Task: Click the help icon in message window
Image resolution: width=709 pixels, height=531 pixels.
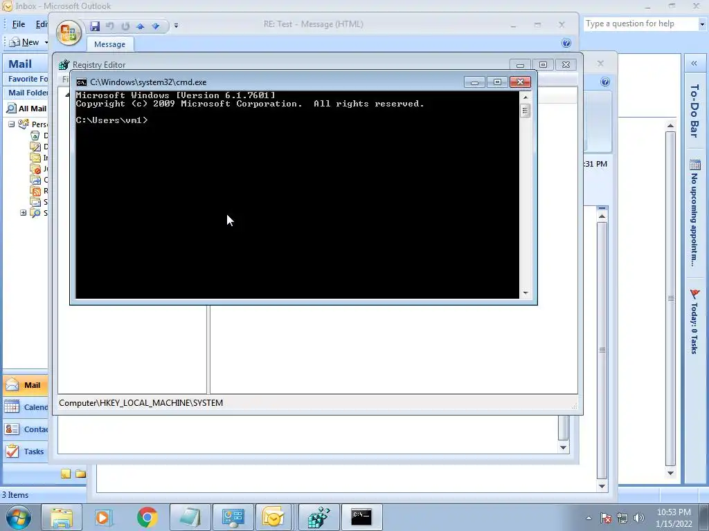Action: click(566, 43)
